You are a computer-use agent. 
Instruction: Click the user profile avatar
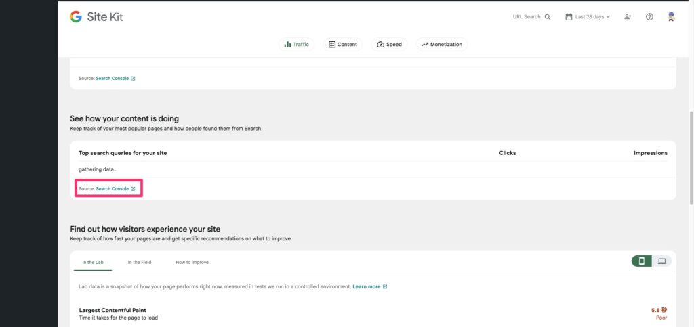point(671,17)
